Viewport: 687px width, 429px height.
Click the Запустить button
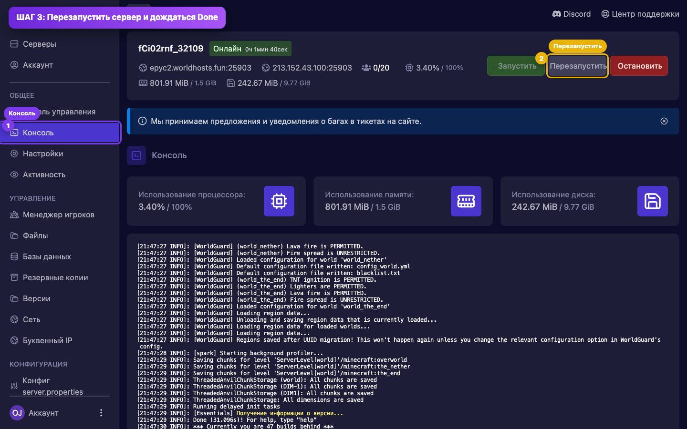tap(517, 66)
